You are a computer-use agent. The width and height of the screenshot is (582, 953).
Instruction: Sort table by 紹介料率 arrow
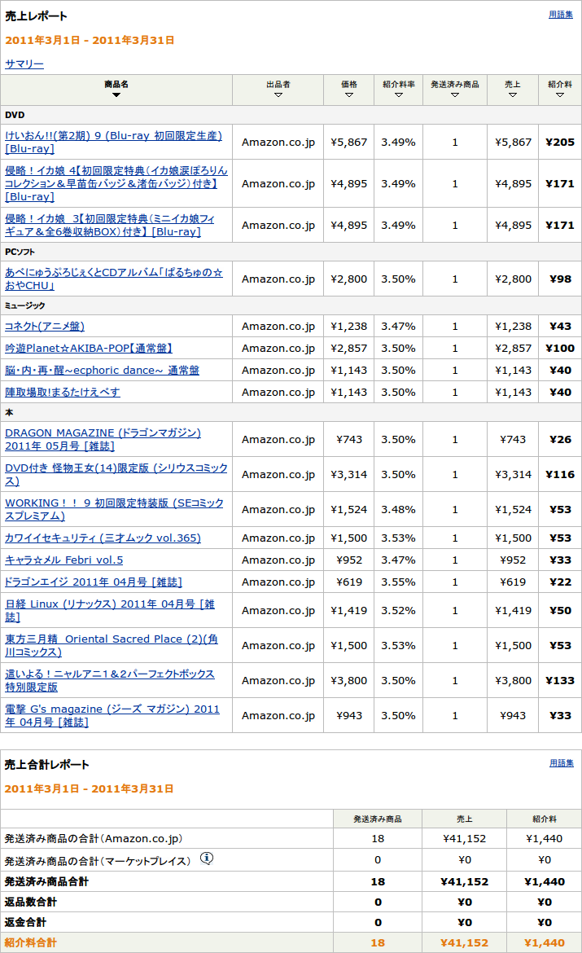pos(399,95)
